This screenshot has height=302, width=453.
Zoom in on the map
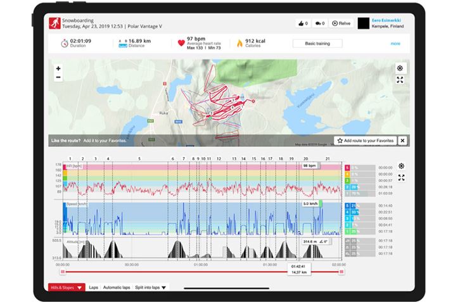tap(58, 68)
